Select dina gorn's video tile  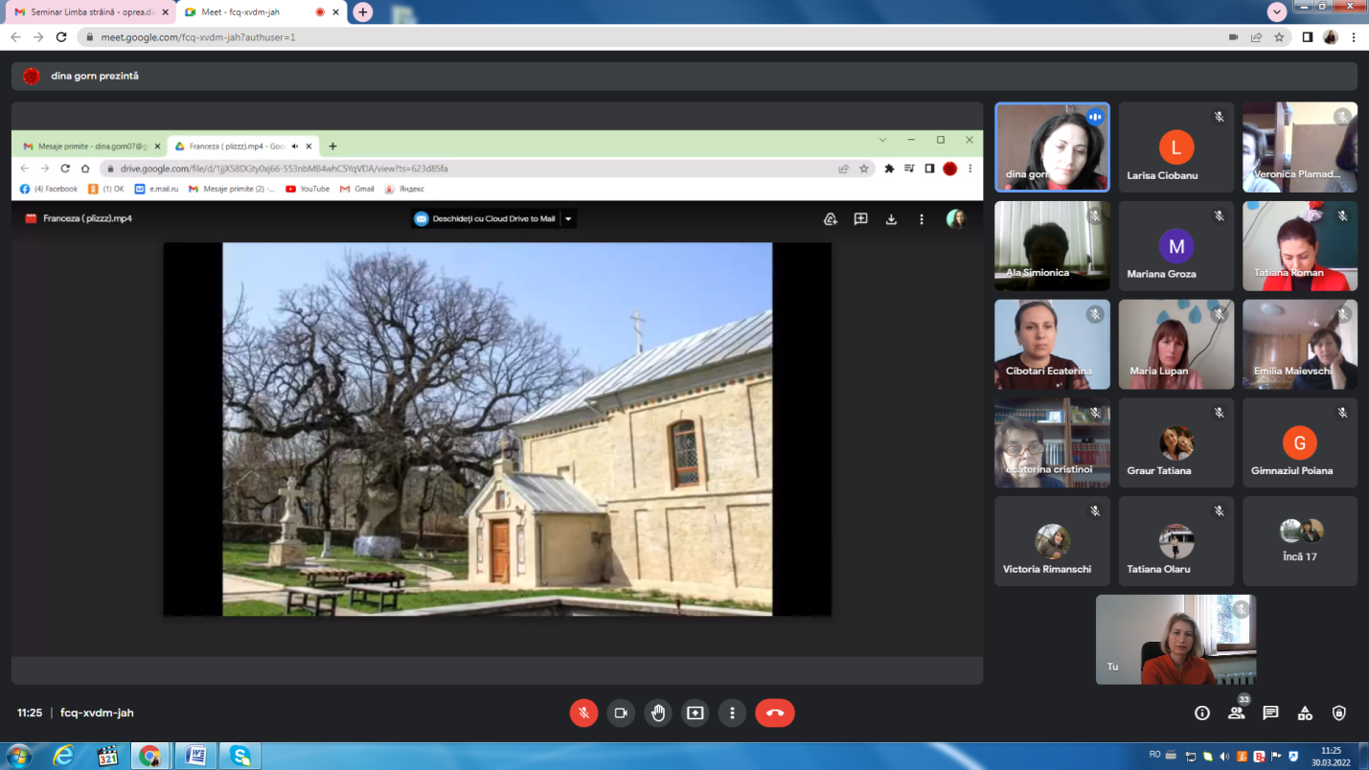point(1052,147)
